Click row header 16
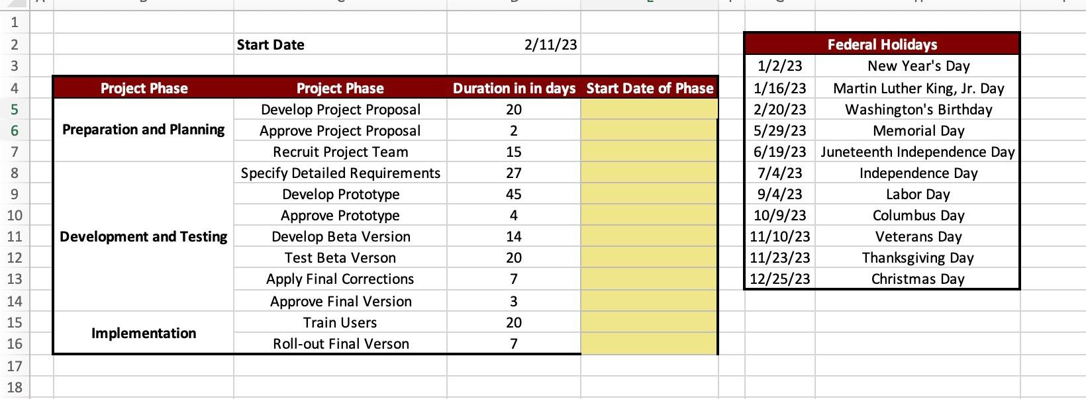 coord(15,343)
